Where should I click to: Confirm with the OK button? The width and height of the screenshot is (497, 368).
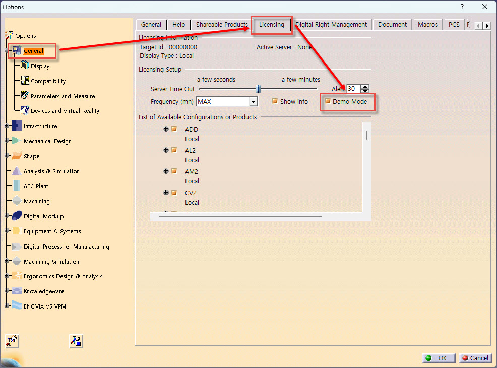[439, 358]
